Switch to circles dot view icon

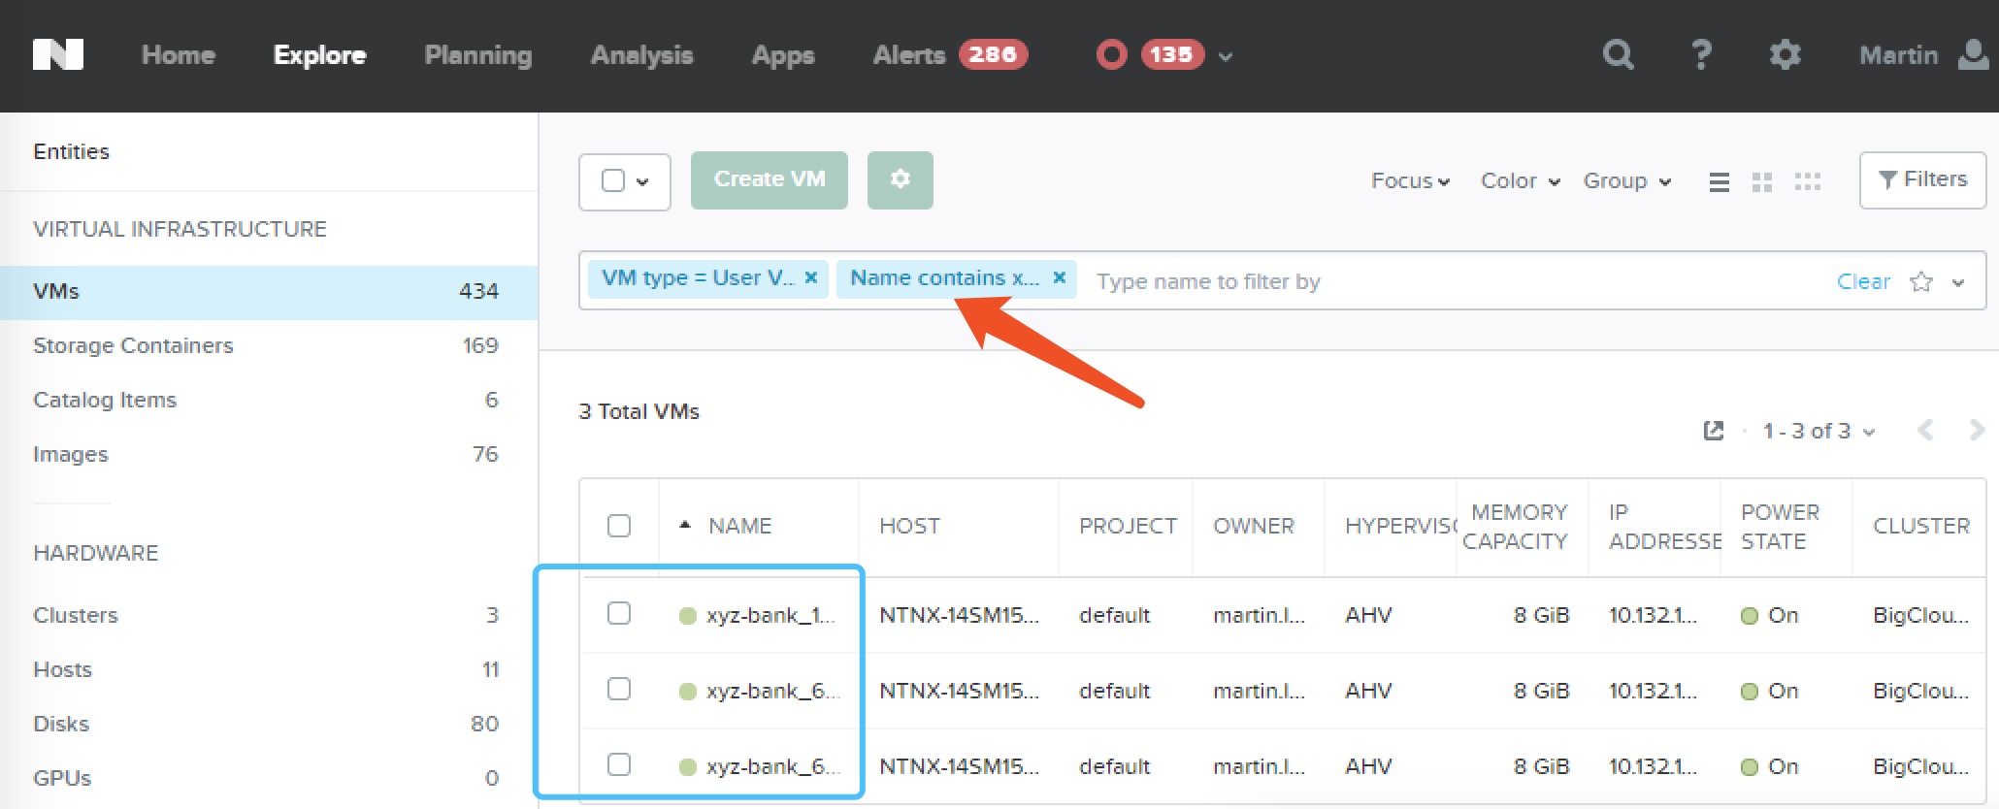pyautogui.click(x=1807, y=181)
